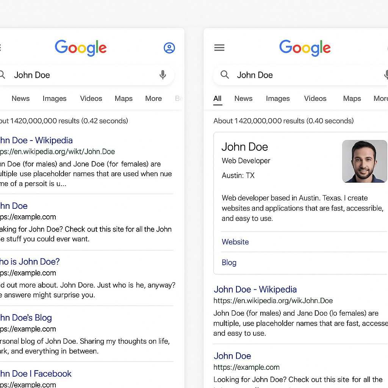The height and width of the screenshot is (388, 388).
Task: Select the All results tab
Action: pyautogui.click(x=217, y=99)
